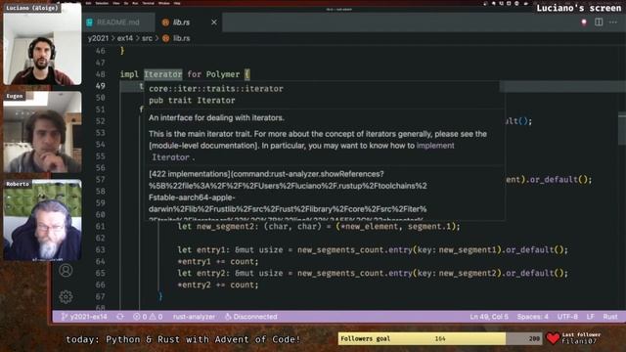Image resolution: width=626 pixels, height=352 pixels.
Task: Open the lib.rs breadcrumb item
Action: [181, 38]
